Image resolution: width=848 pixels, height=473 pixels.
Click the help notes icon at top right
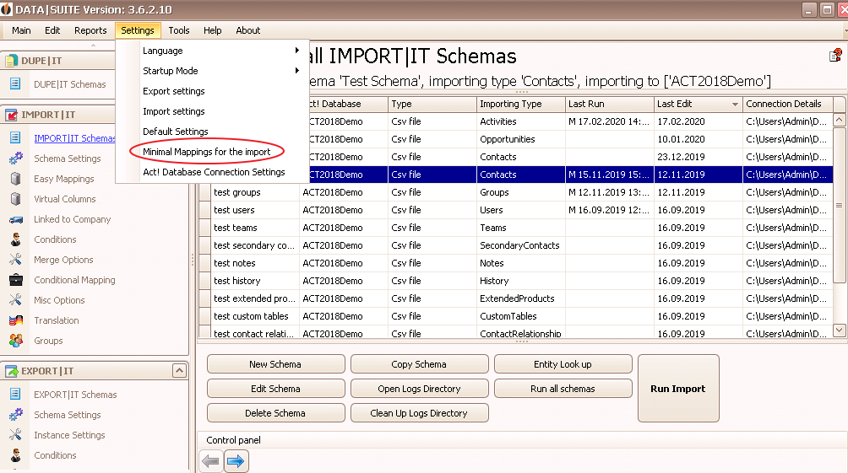835,55
